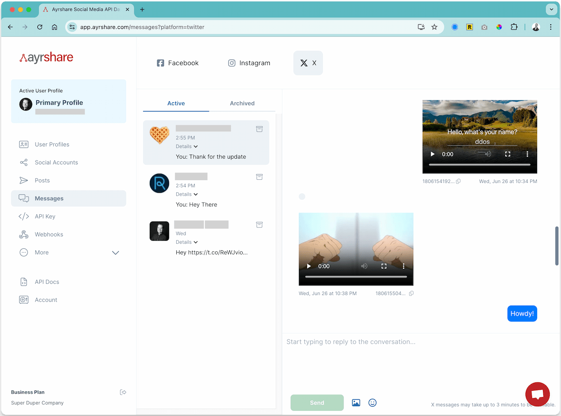
Task: Open API Docs link in sidebar
Action: point(69,282)
